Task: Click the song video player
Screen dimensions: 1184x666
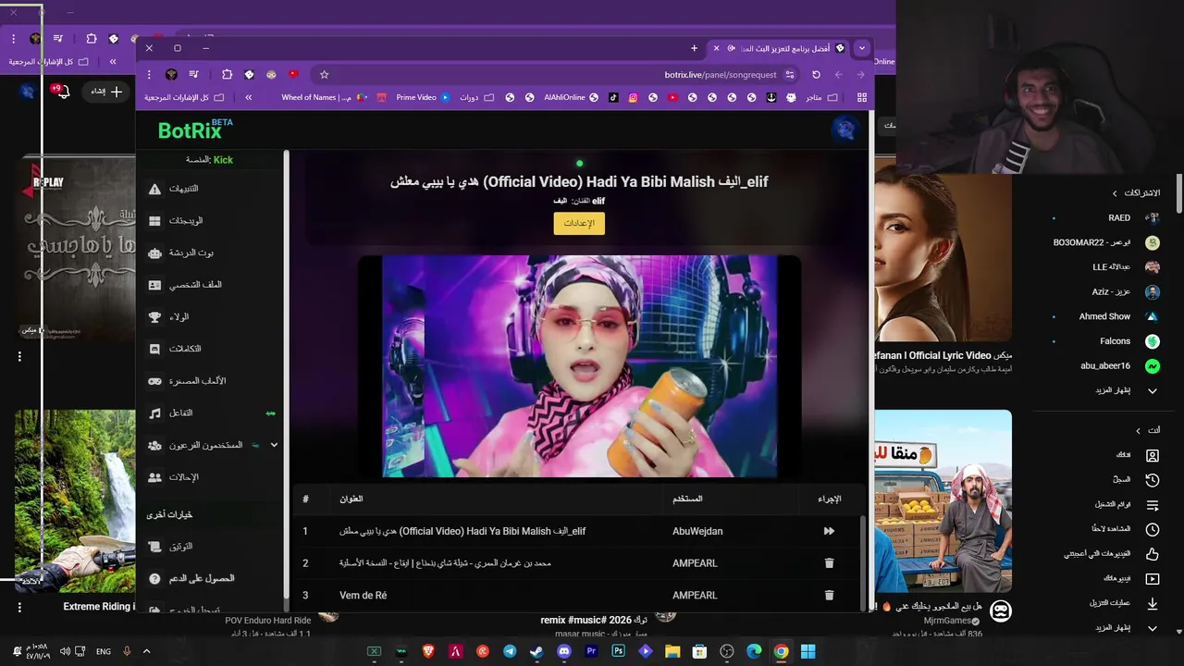Action: 579,366
